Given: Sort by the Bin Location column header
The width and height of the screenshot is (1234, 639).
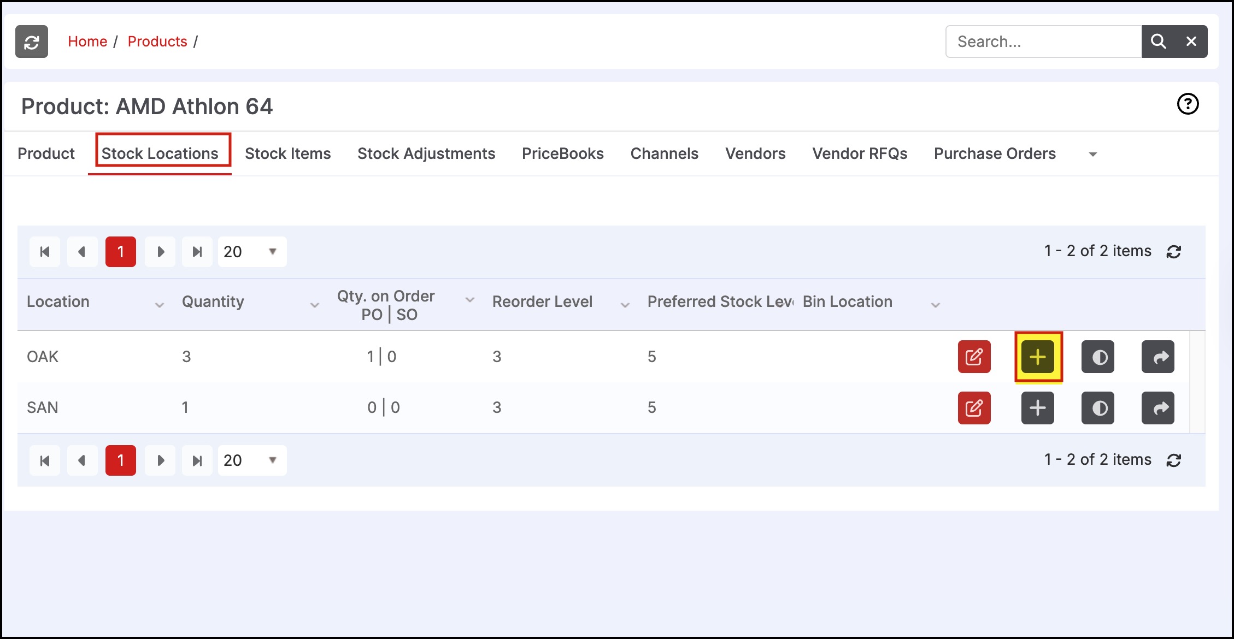Looking at the screenshot, I should pyautogui.click(x=847, y=301).
